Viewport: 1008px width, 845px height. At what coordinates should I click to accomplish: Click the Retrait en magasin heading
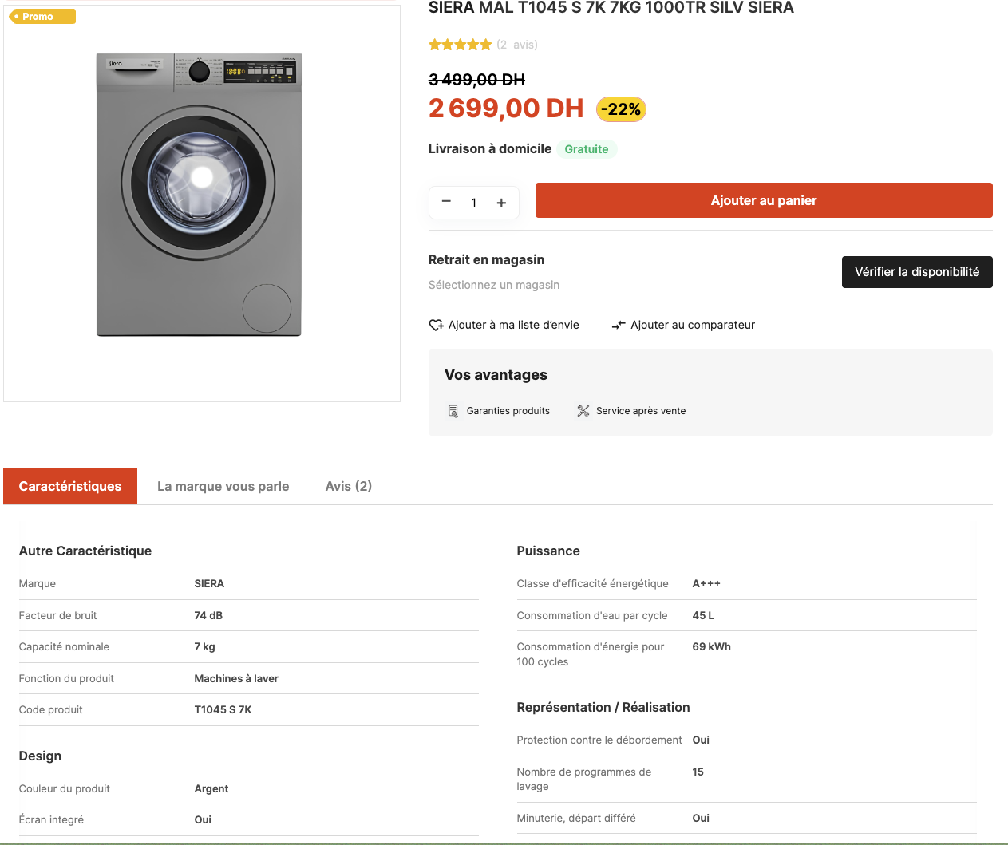[x=486, y=259]
